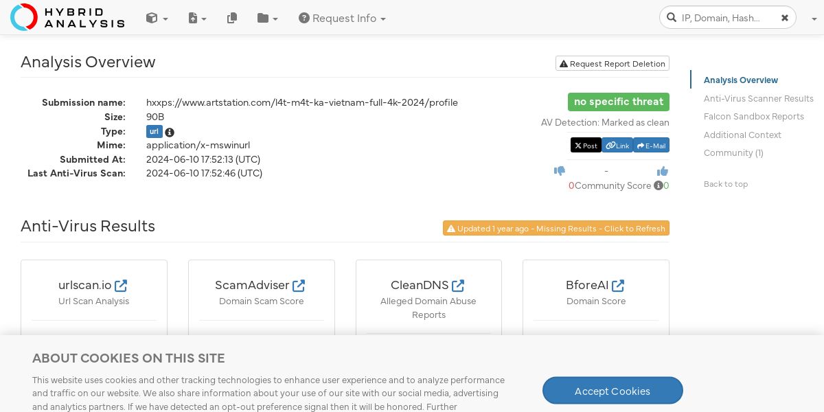Click the Community Score info icon

coord(659,185)
